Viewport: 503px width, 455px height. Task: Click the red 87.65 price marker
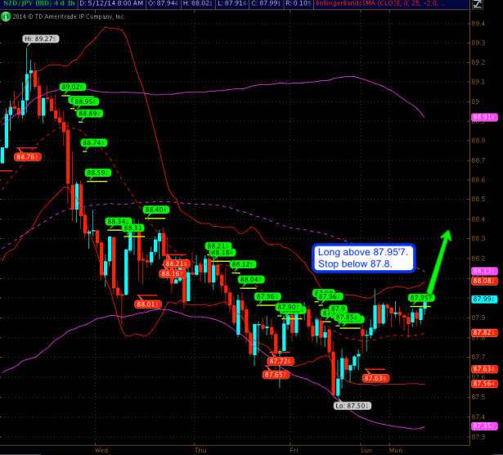(x=275, y=374)
